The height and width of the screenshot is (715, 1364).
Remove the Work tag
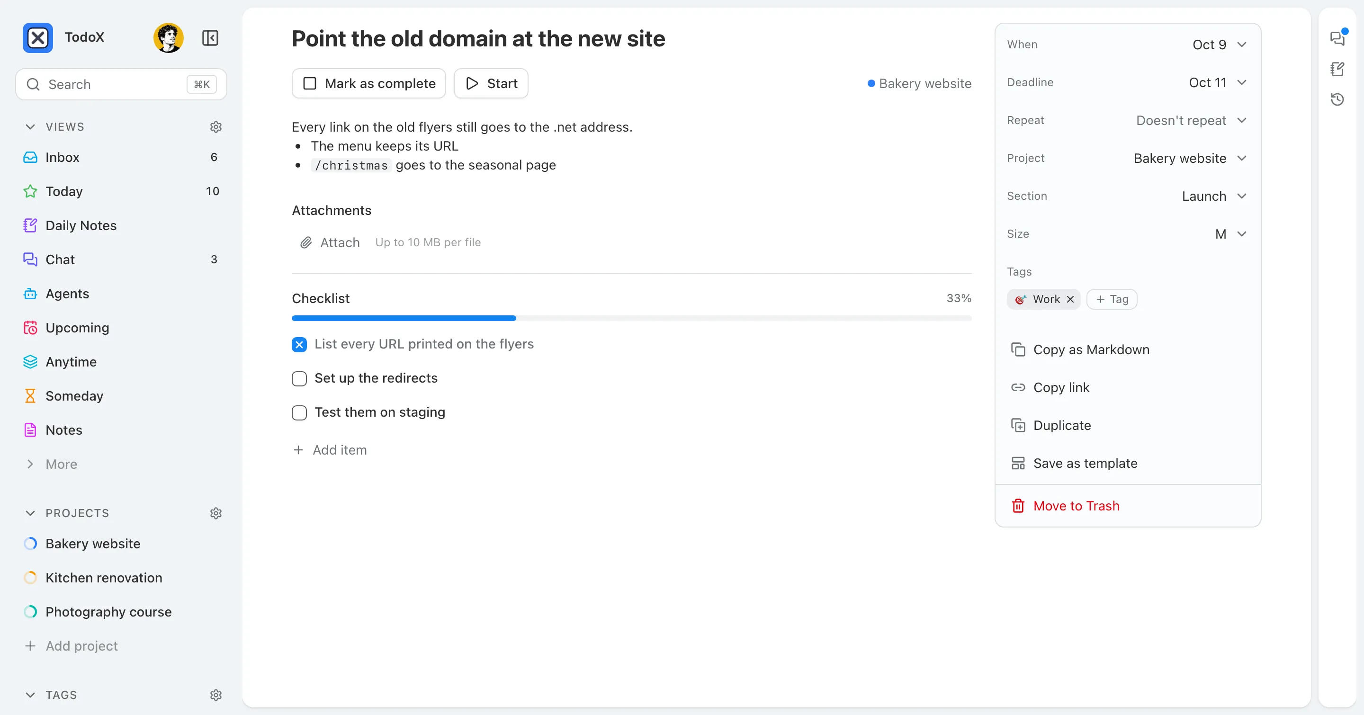pos(1070,299)
